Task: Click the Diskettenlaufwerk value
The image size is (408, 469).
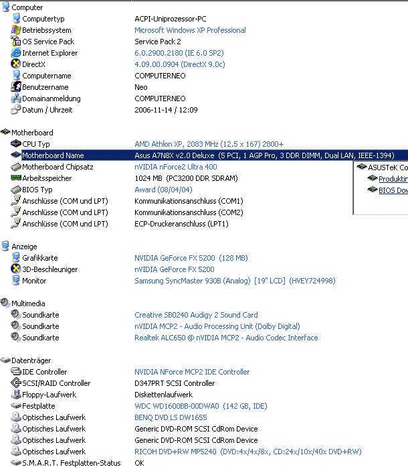Action: [163, 395]
